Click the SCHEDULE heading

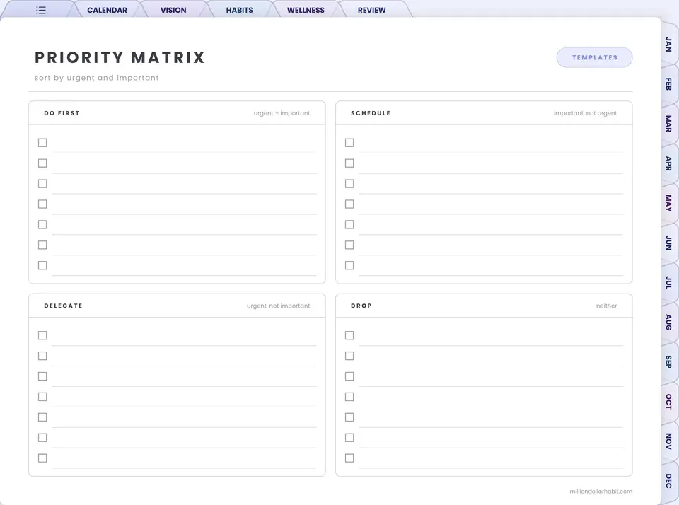[x=371, y=113]
